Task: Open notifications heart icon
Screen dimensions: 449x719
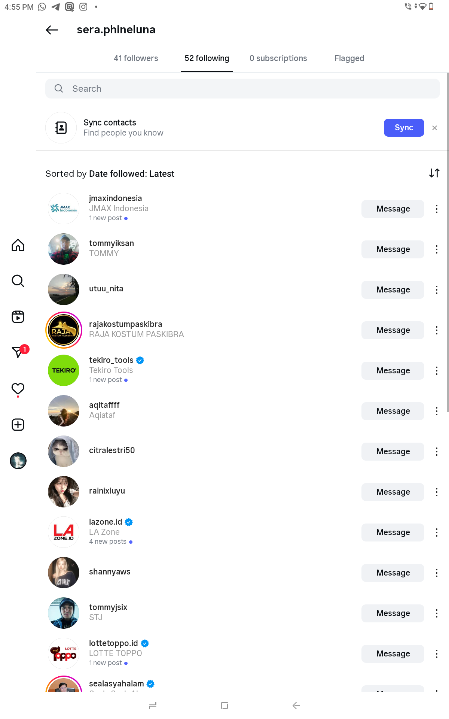Action: (18, 389)
